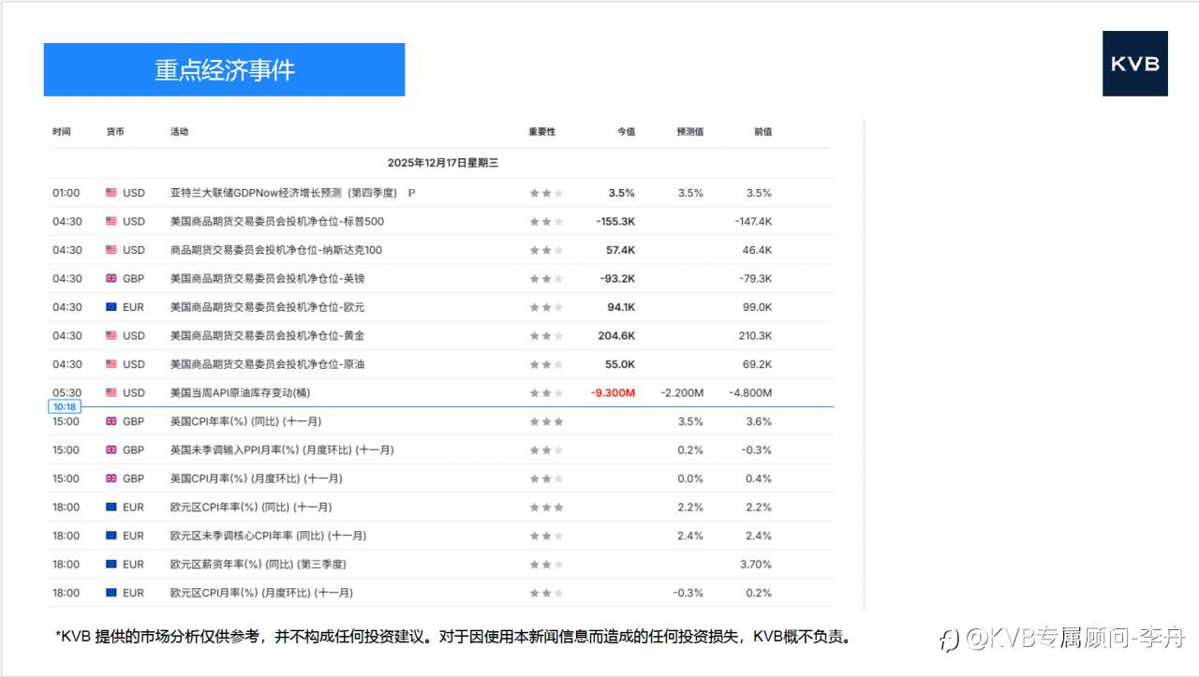Click the KVB logo in top right corner
This screenshot has width=1199, height=677.
click(x=1134, y=65)
